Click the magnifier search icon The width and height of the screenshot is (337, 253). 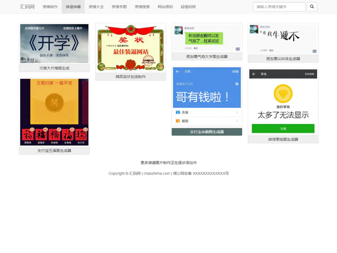(312, 7)
